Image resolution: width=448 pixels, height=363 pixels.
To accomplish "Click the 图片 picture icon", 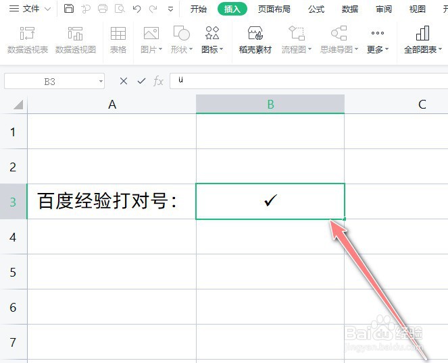I will (x=151, y=33).
